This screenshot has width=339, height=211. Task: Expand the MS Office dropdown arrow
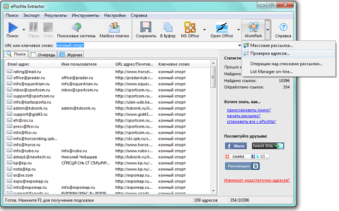click(x=204, y=30)
